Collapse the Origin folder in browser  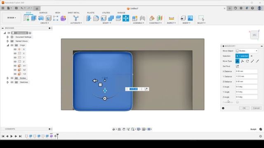coord(8,45)
